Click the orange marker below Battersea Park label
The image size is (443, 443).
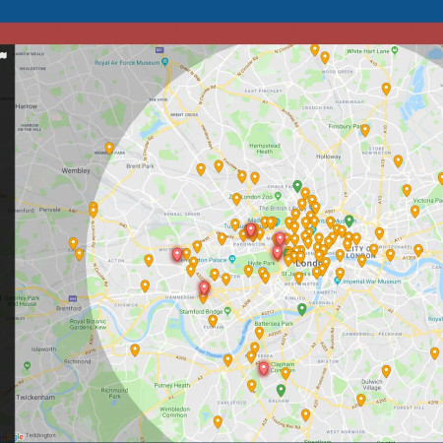point(259,333)
